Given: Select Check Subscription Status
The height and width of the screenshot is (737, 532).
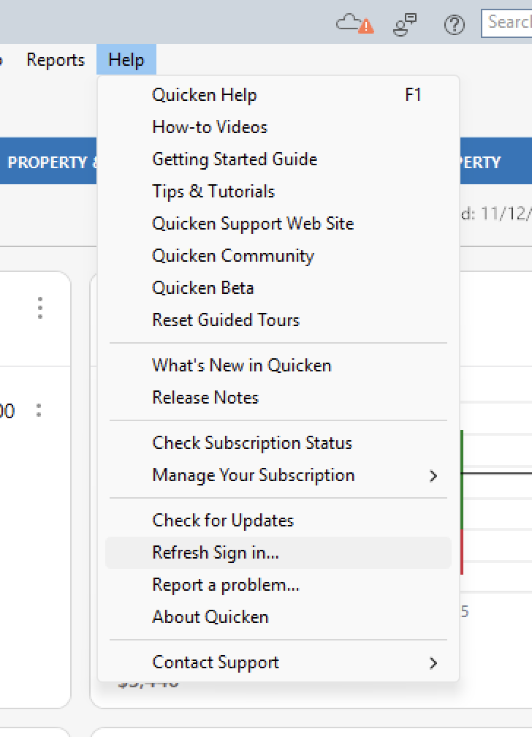Looking at the screenshot, I should [278, 443].
